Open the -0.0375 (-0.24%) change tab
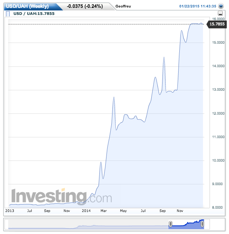This screenshot has width=229, height=234. [84, 6]
